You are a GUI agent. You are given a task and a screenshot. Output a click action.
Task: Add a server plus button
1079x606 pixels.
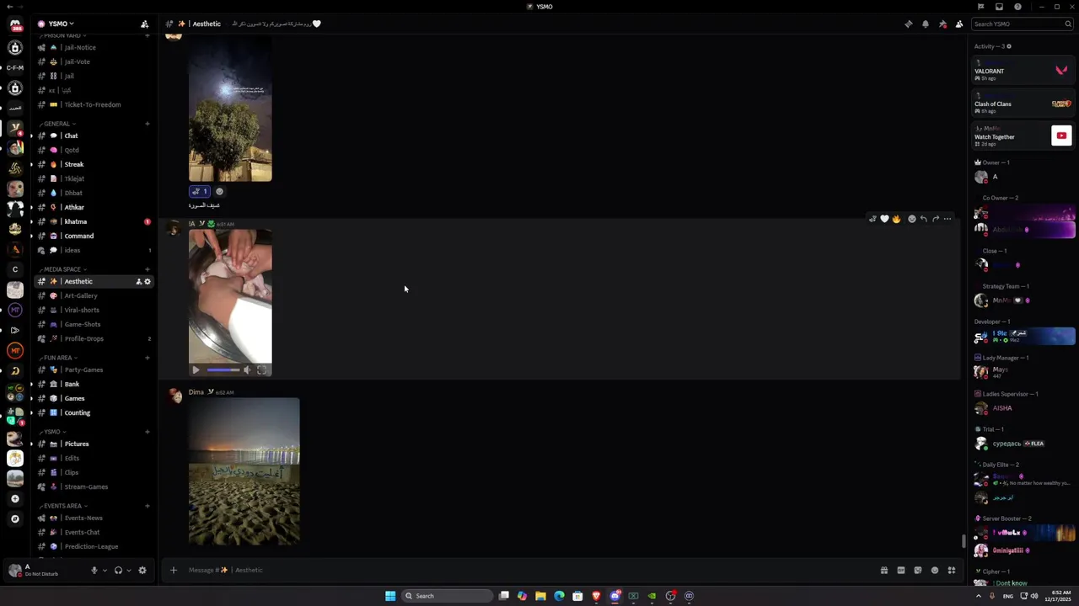[15, 498]
